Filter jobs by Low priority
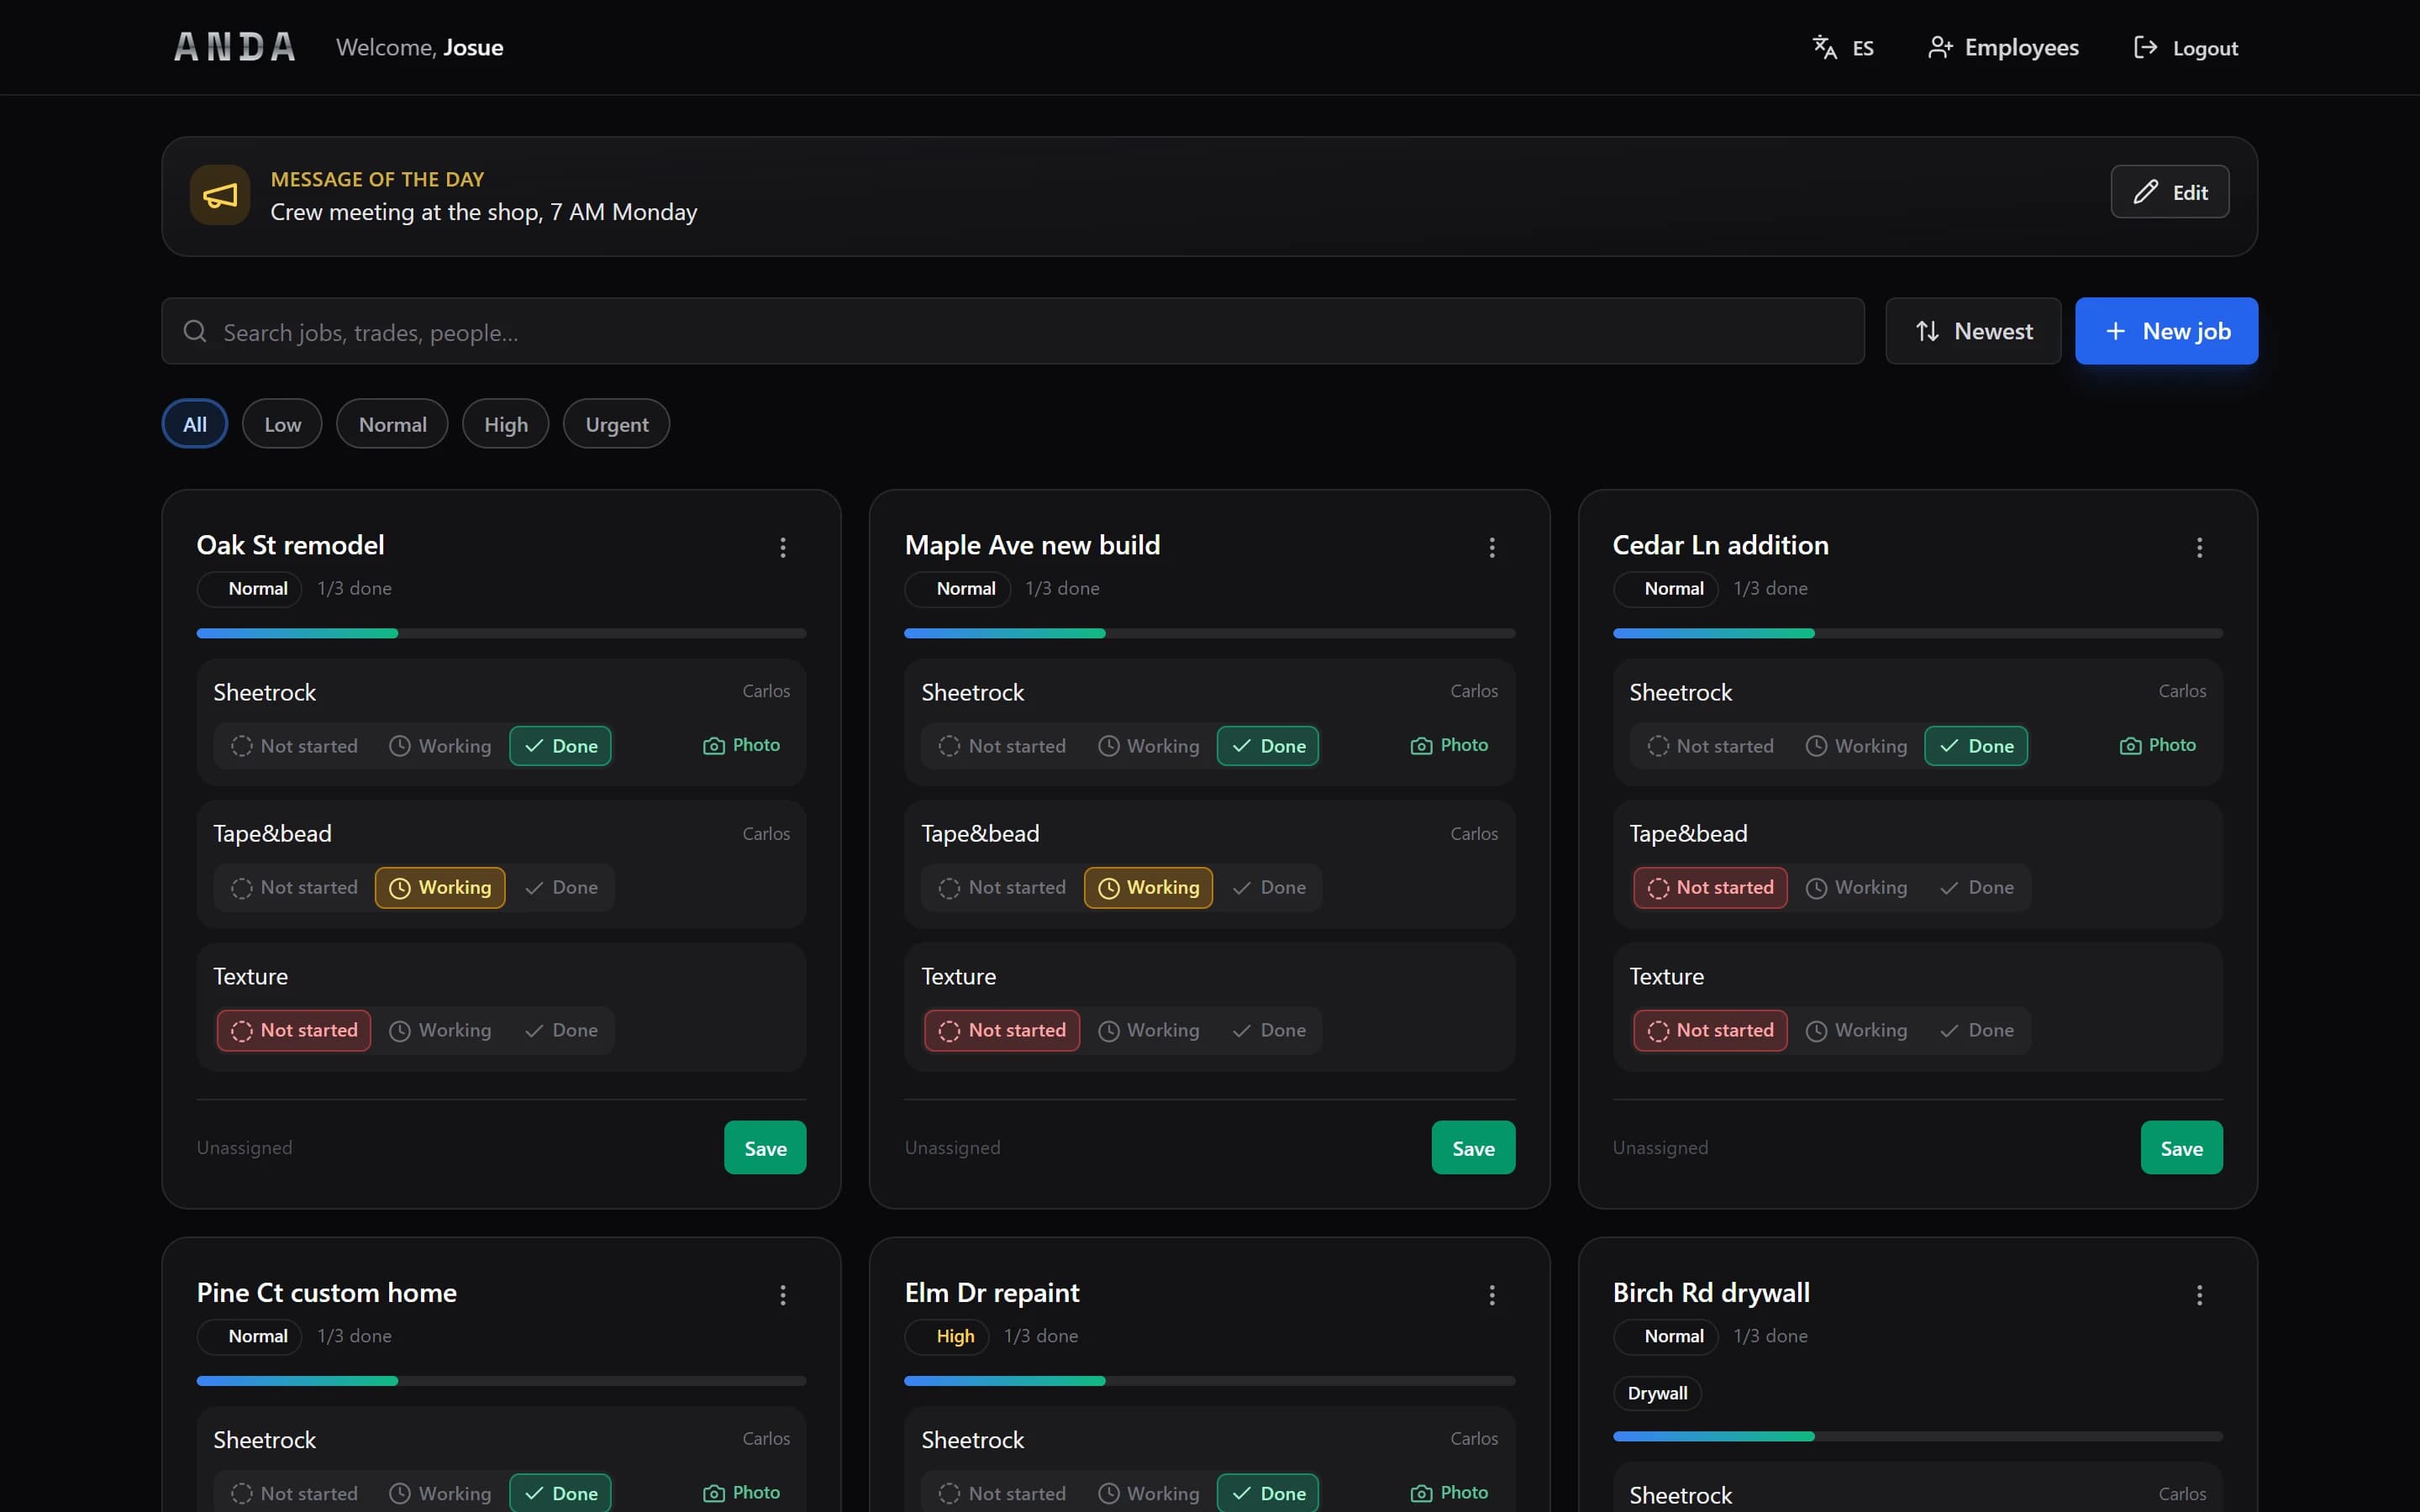2420x1512 pixels. tap(282, 424)
